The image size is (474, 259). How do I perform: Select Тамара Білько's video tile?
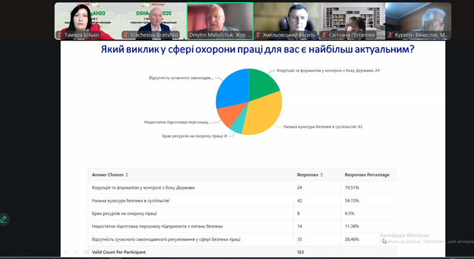(x=88, y=21)
